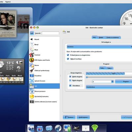The width and height of the screenshot is (132, 132).
Task: Select the Fontovi fonts icon
Action: tap(32, 55)
